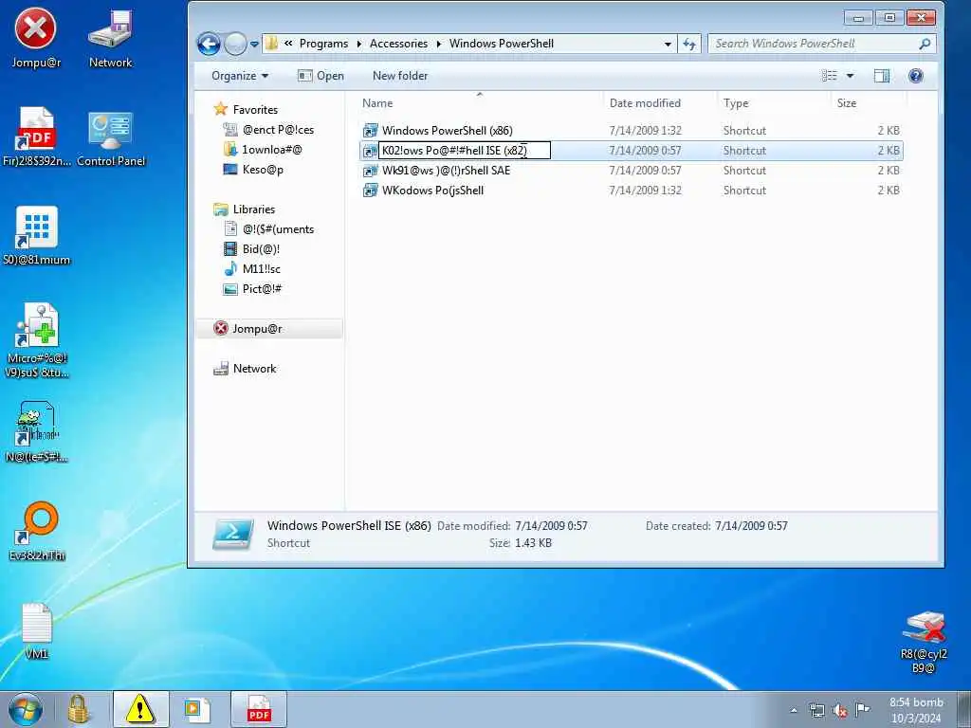Click Programs in the address breadcrumb
Screen dimensions: 971x728
click(x=324, y=44)
